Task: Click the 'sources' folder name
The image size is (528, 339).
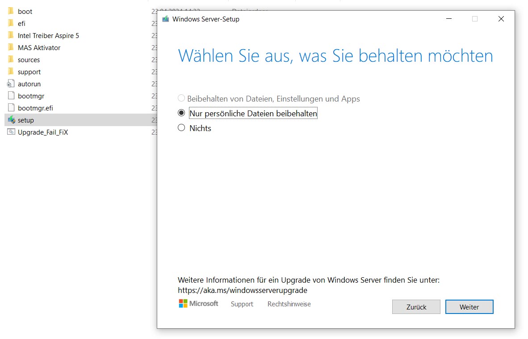Action: pyautogui.click(x=29, y=60)
